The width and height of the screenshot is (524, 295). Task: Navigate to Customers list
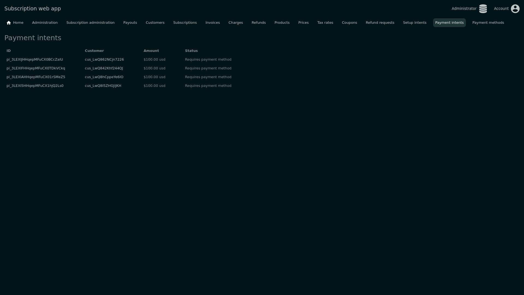tap(155, 23)
